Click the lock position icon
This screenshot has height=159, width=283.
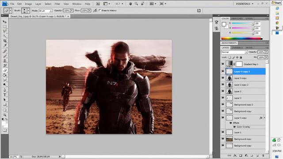pos(237,57)
